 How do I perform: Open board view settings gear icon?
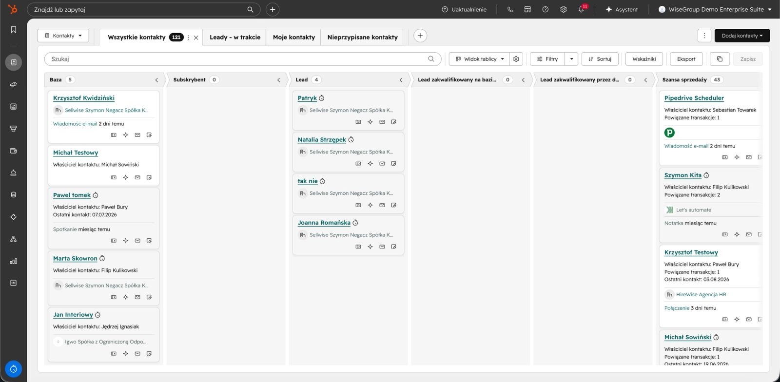click(516, 59)
